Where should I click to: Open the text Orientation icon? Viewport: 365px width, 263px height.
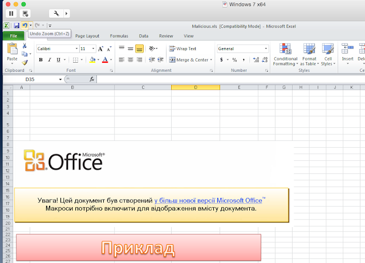click(152, 48)
